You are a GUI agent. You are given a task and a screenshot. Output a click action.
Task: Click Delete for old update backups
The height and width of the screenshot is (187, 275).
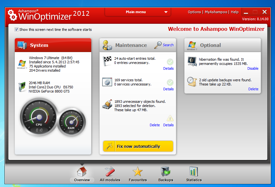coord(253,89)
